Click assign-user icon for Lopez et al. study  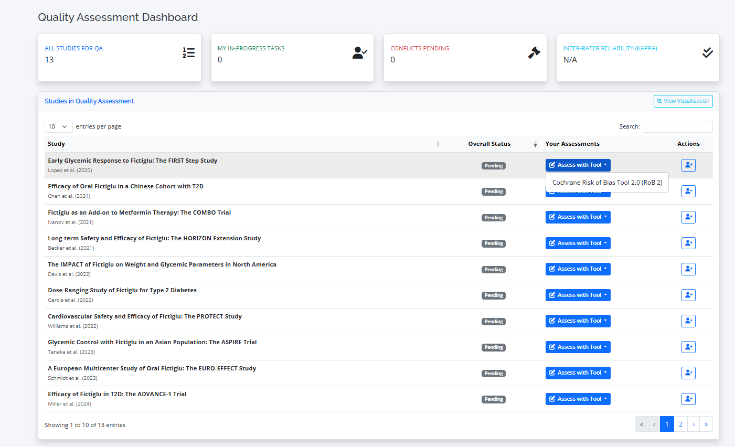688,165
